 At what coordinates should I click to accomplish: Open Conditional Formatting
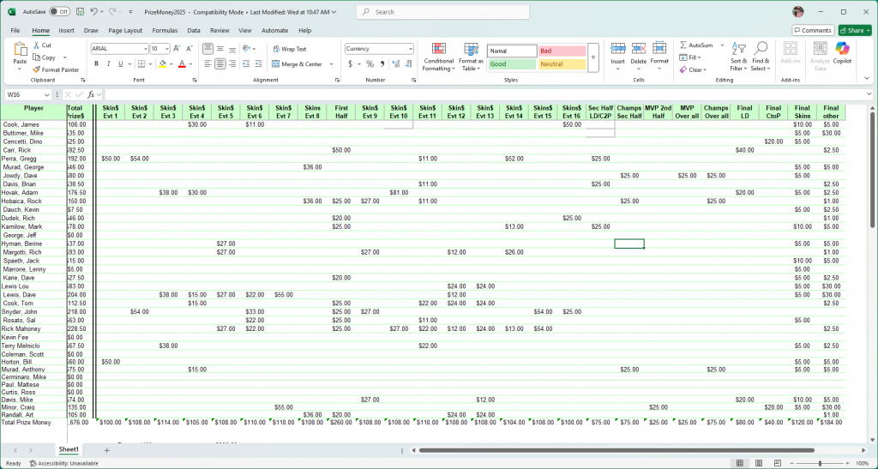coord(439,56)
